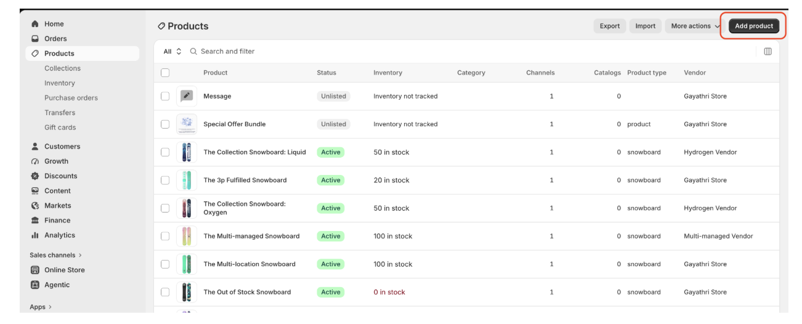The height and width of the screenshot is (324, 802).
Task: Check the Special Offer Bundle checkbox
Action: (x=165, y=124)
